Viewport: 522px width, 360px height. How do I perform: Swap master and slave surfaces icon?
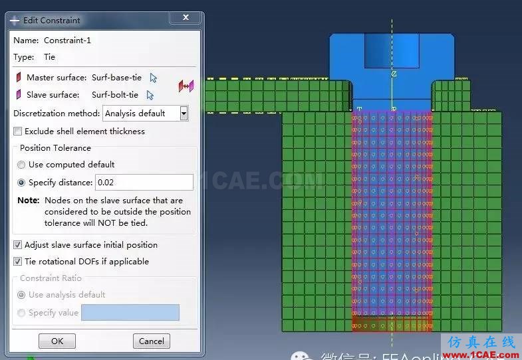click(x=186, y=86)
